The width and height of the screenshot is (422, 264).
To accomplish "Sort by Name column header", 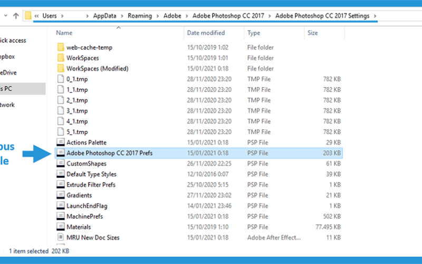I will coord(64,33).
